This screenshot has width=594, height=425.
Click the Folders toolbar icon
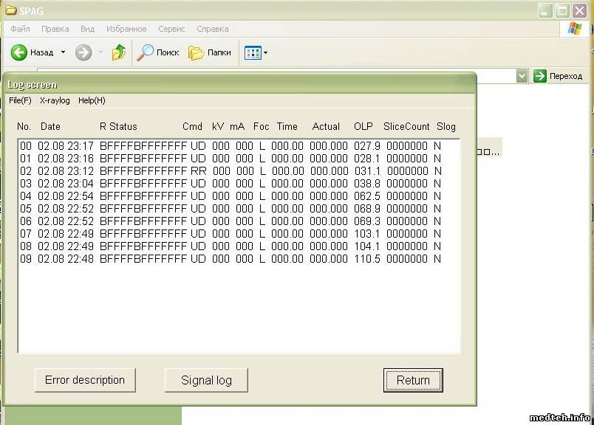(x=196, y=52)
